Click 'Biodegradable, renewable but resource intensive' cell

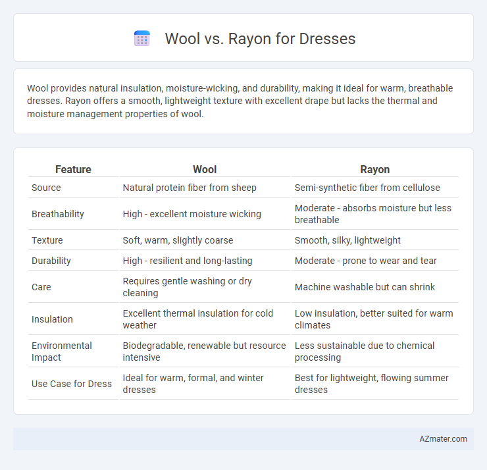coord(204,352)
